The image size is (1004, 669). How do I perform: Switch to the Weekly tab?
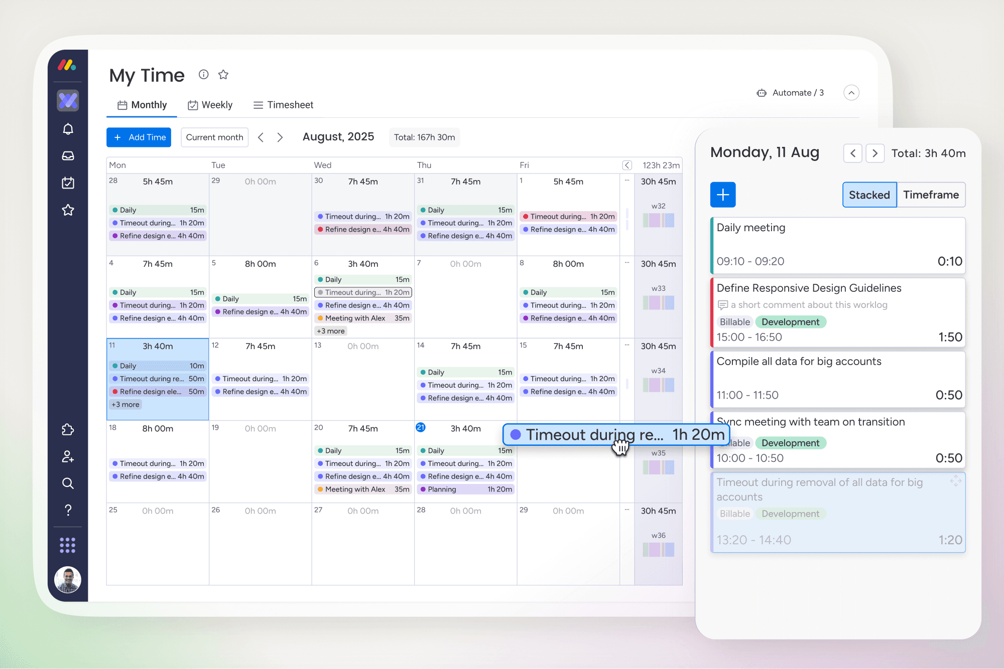tap(210, 105)
